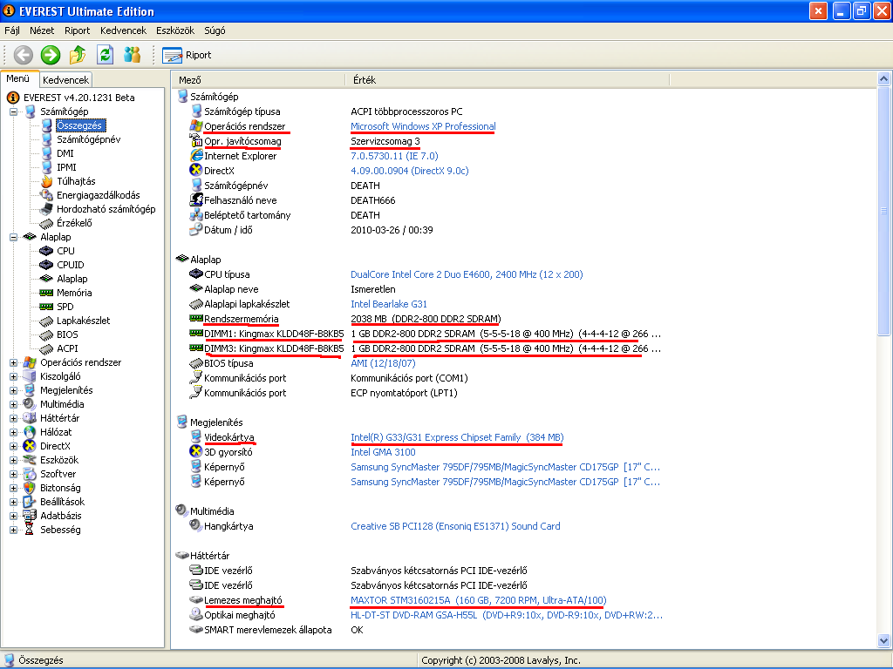Open the Intel Bearlake G31 link

click(x=388, y=304)
